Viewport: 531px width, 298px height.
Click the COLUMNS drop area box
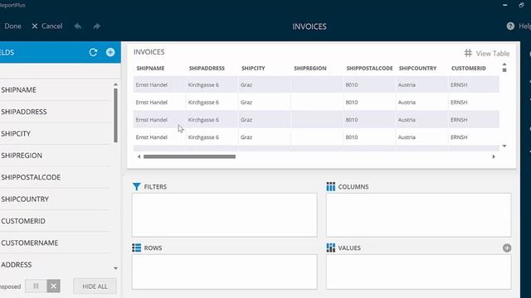(x=418, y=215)
